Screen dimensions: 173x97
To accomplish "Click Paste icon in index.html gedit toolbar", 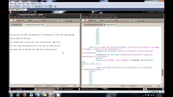I will (x=134, y=21).
